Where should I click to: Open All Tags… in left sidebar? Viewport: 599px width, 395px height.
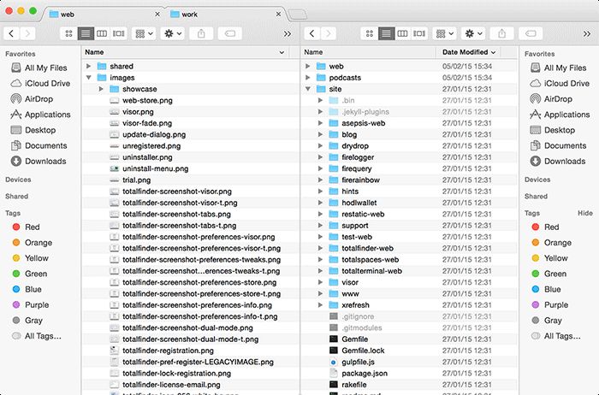[x=36, y=336]
